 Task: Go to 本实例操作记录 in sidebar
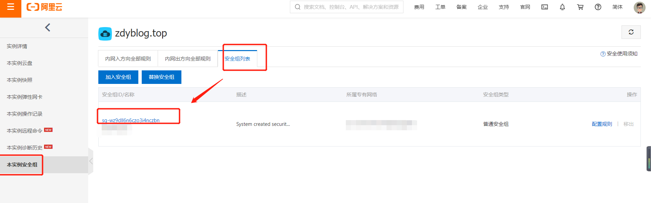[25, 114]
